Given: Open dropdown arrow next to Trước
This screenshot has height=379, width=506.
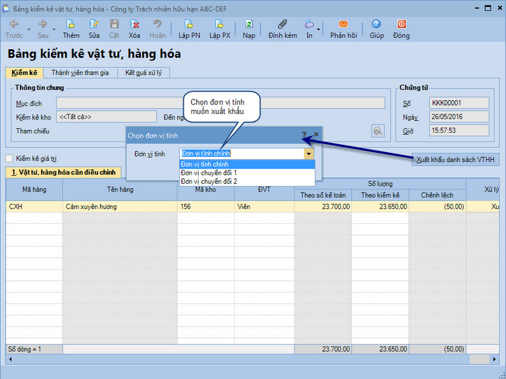Looking at the screenshot, I should (x=29, y=29).
